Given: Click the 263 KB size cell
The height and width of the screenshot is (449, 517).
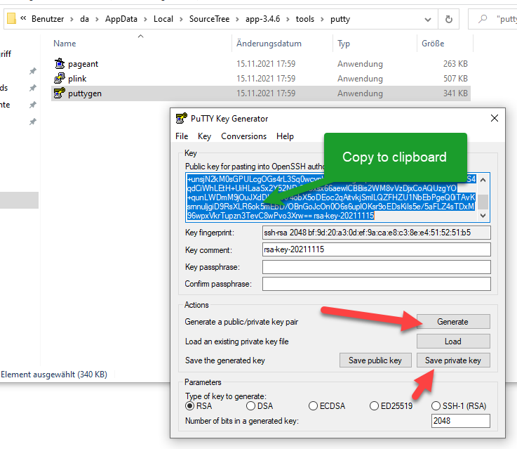Looking at the screenshot, I should coord(455,63).
